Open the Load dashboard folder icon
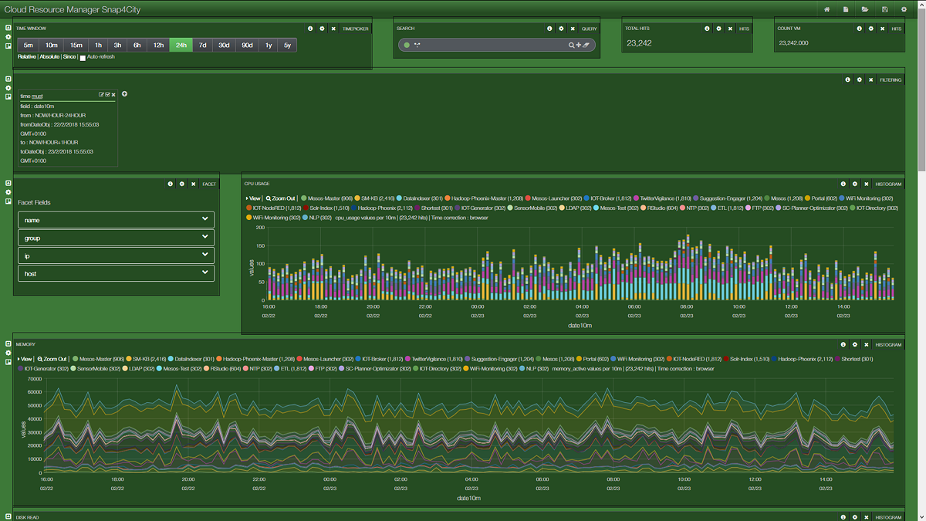Viewport: 926px width, 521px height. tap(865, 9)
